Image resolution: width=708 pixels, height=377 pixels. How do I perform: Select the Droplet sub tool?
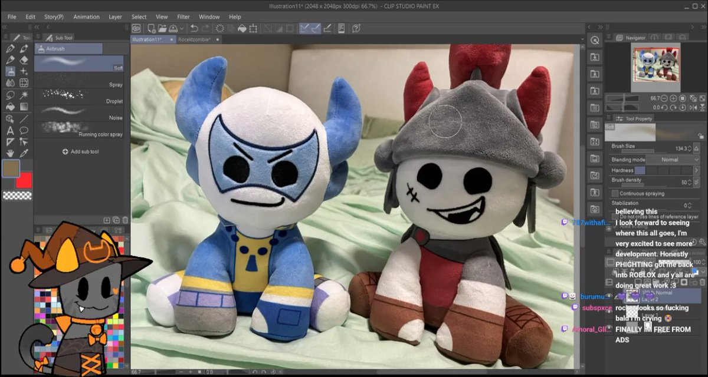tap(79, 97)
